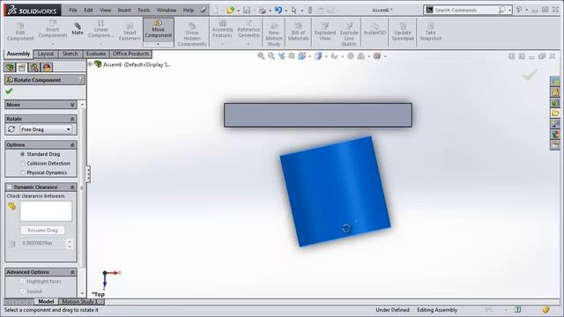Select Explode Line Sketch tool
The image size is (564, 317).
(x=349, y=33)
